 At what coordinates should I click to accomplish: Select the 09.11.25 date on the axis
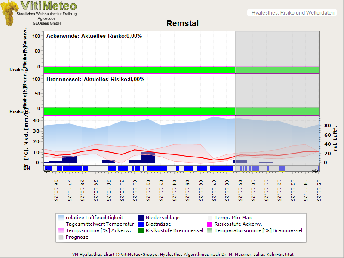coord(240,190)
